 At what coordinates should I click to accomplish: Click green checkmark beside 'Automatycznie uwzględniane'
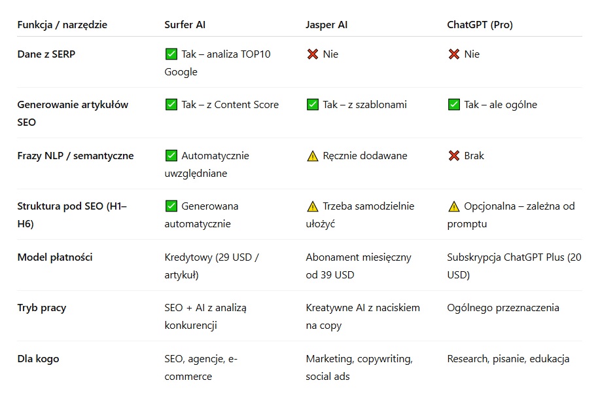171,156
